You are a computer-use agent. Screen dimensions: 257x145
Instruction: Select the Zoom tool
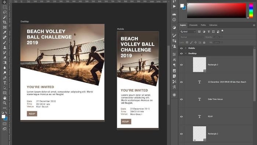tap(4, 103)
